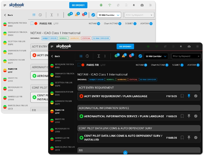Click Back button in dark window sidebar
Image resolution: width=204 pixels, height=156 pixels.
pyautogui.click(x=56, y=56)
